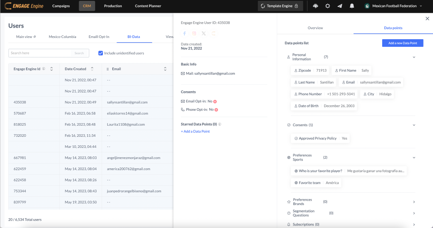Open the Mexican Football Federation account dropdown
Image resolution: width=433 pixels, height=228 pixels.
point(421,6)
